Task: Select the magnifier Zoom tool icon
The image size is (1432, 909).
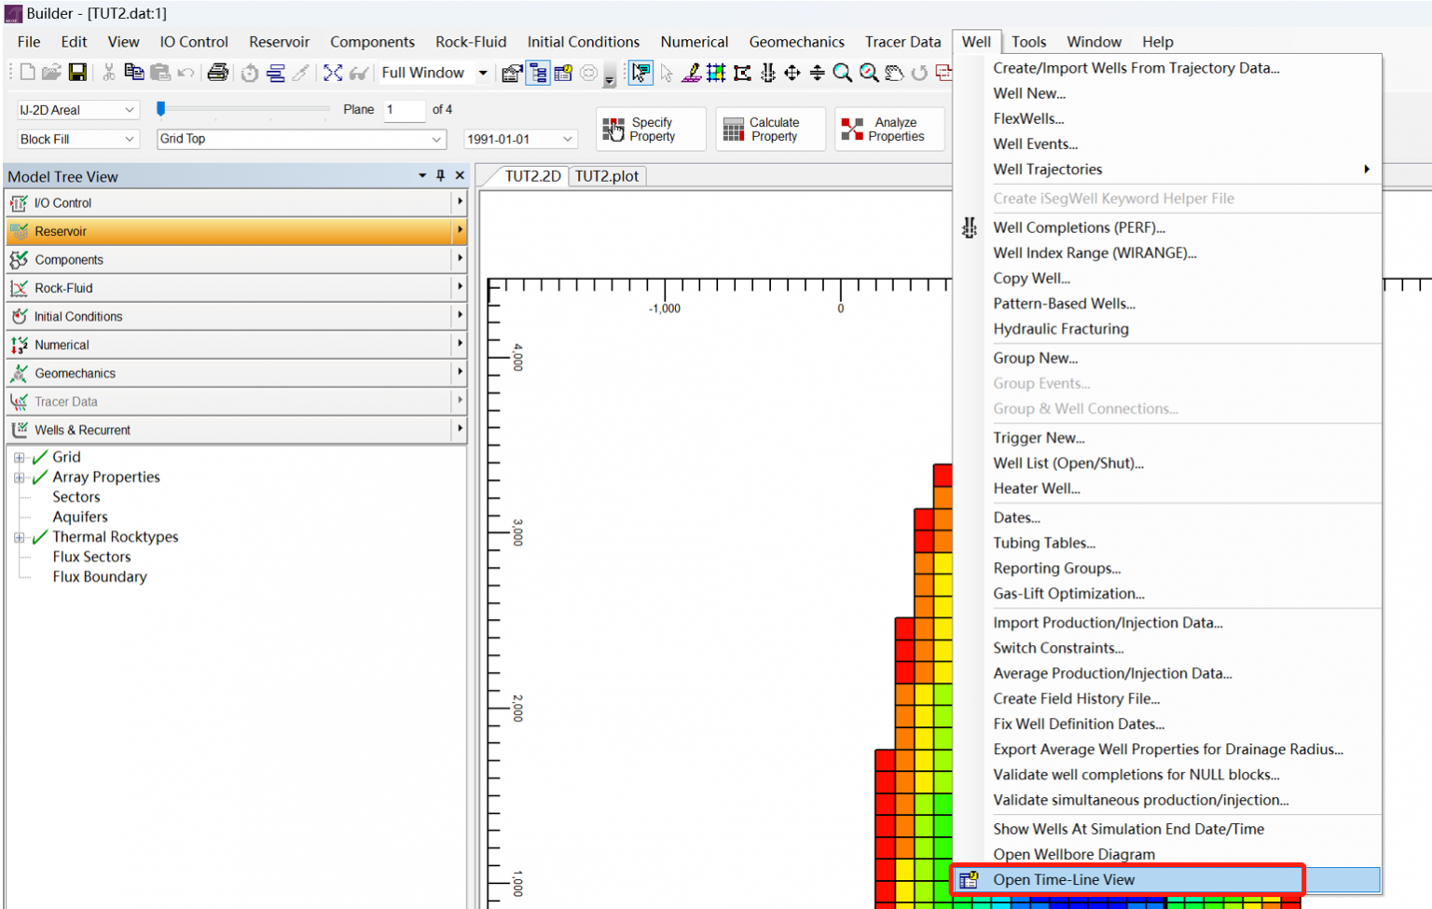Action: 842,73
